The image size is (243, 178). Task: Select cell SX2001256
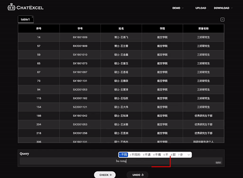click(80, 133)
